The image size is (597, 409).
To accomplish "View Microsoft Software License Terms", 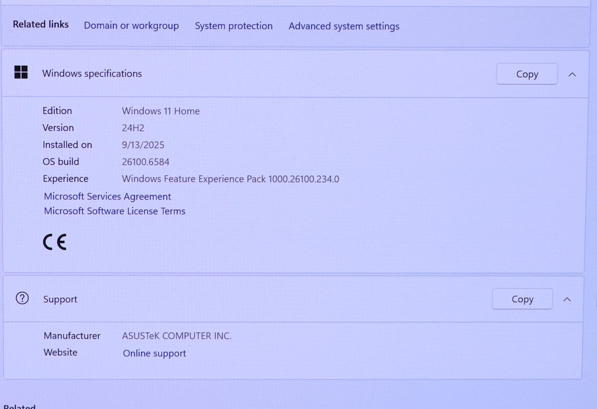I will (x=115, y=211).
